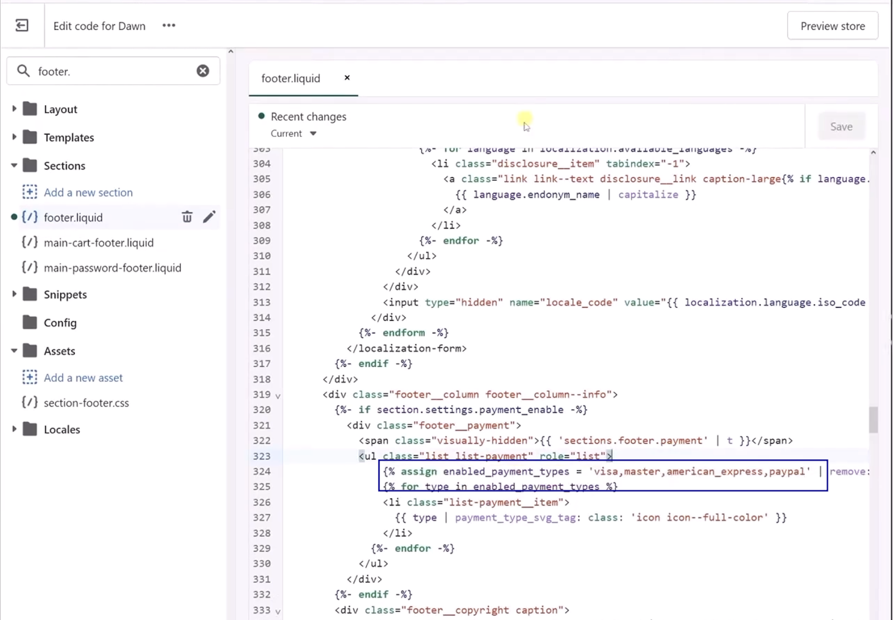Delete footer.liquid with the trash icon
Screen dimensions: 893x620
pyautogui.click(x=187, y=217)
